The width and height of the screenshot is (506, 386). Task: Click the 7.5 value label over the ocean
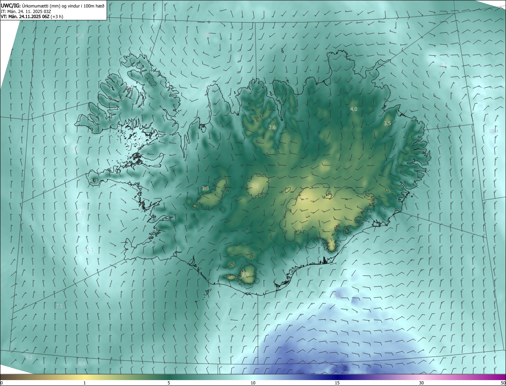coord(59,306)
